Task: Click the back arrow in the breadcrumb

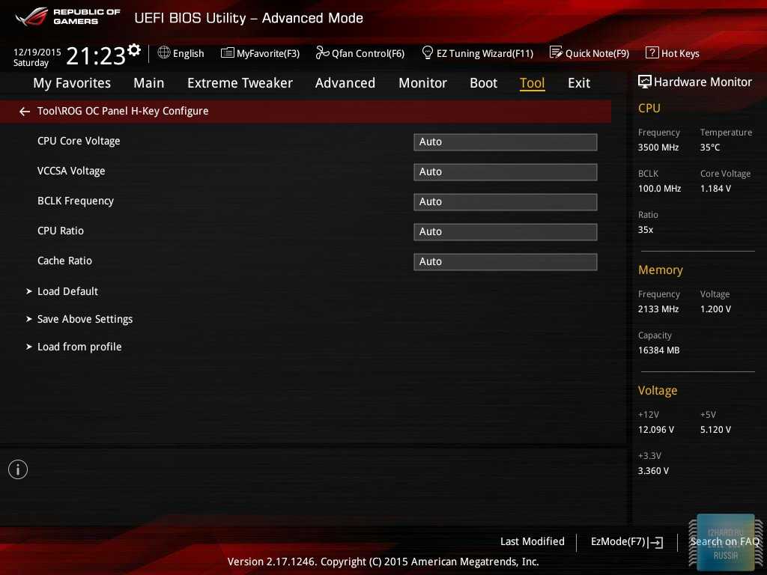Action: (x=25, y=112)
